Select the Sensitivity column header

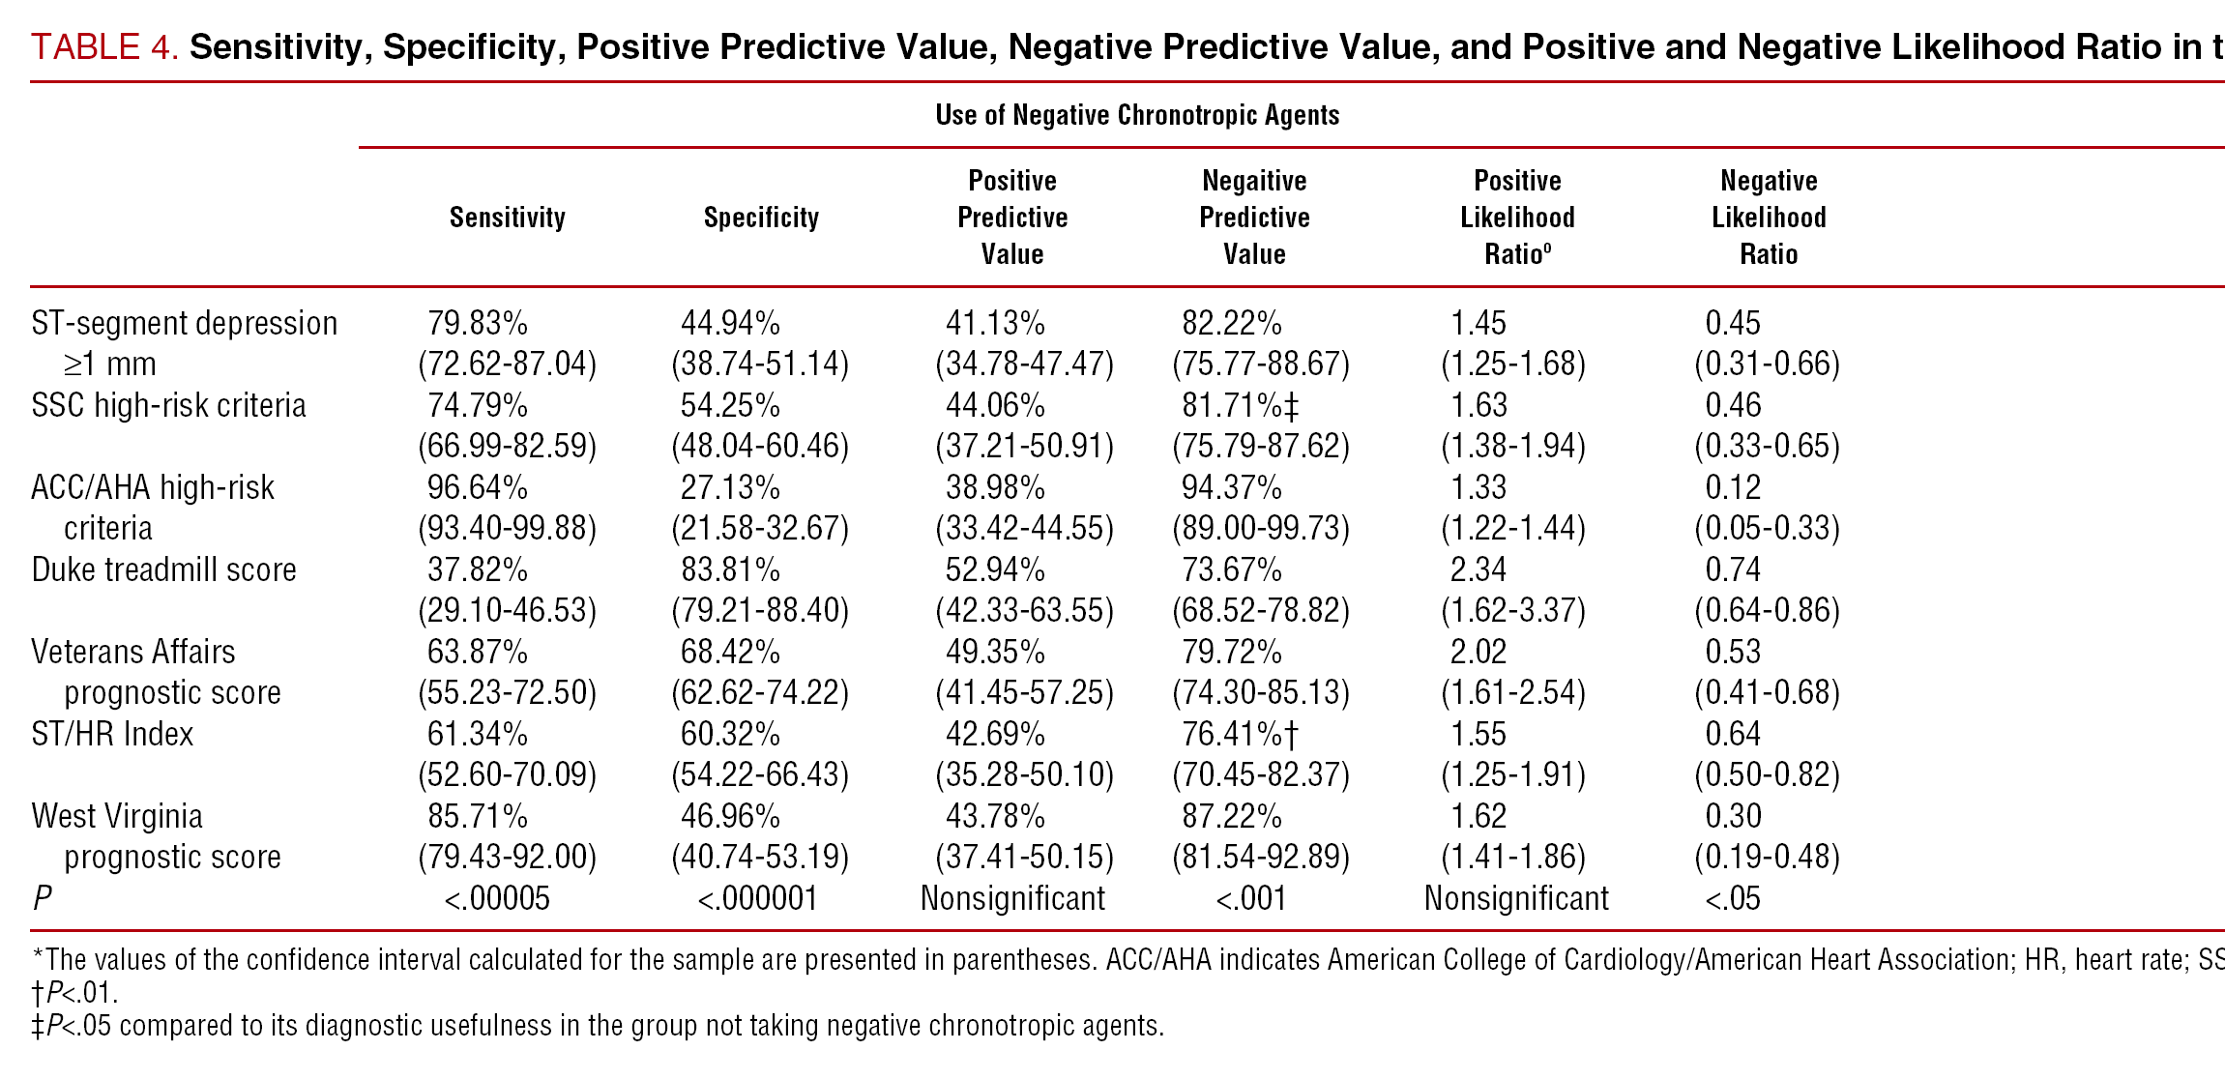[507, 218]
